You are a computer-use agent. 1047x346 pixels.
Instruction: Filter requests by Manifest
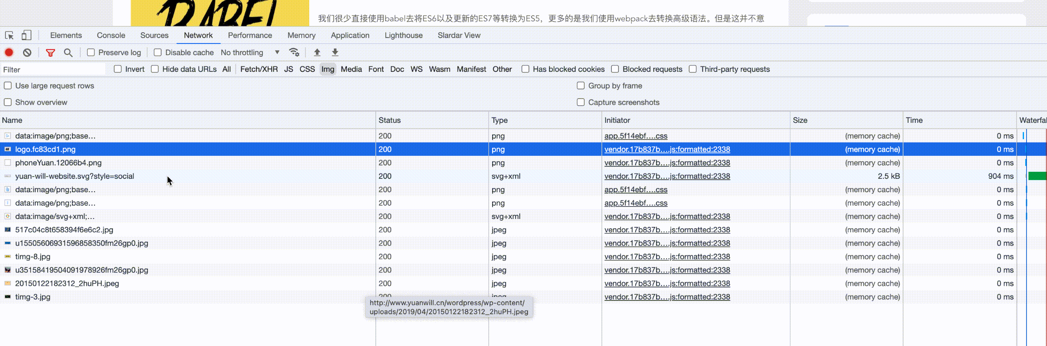pyautogui.click(x=471, y=69)
